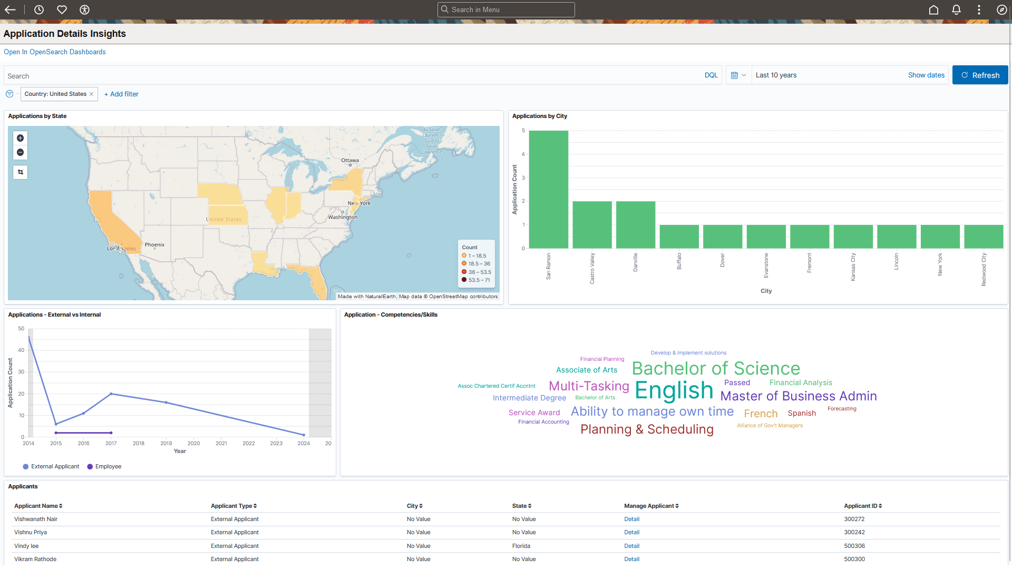This screenshot has width=1012, height=569.
Task: Switch query language using DQL toggle
Action: point(711,75)
